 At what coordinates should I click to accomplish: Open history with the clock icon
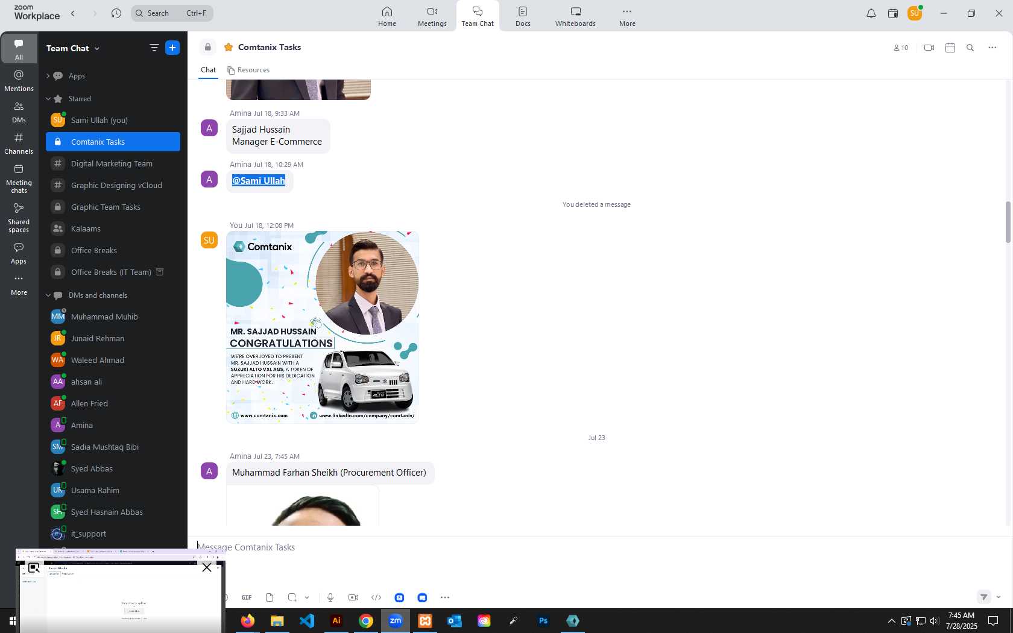point(116,13)
